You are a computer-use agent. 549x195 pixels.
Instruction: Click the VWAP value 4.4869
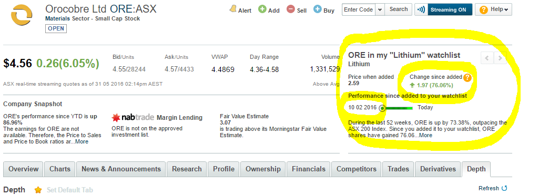[223, 70]
